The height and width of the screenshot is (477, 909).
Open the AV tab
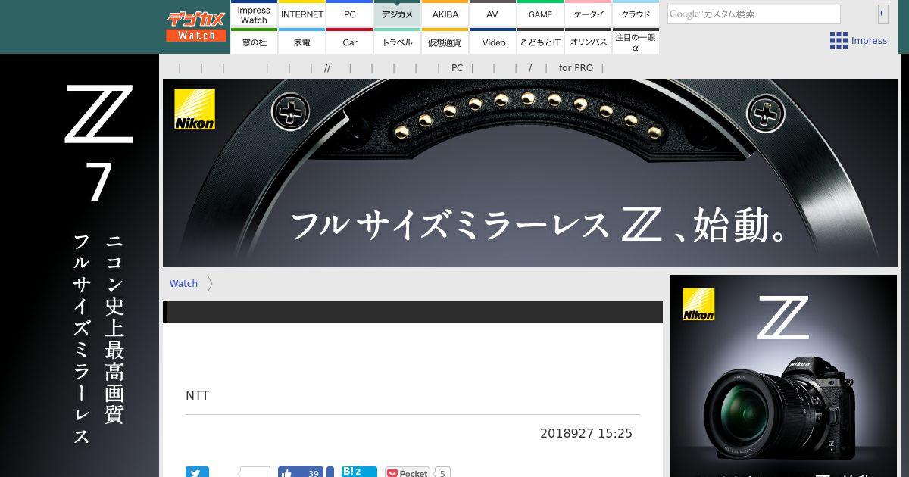(492, 14)
